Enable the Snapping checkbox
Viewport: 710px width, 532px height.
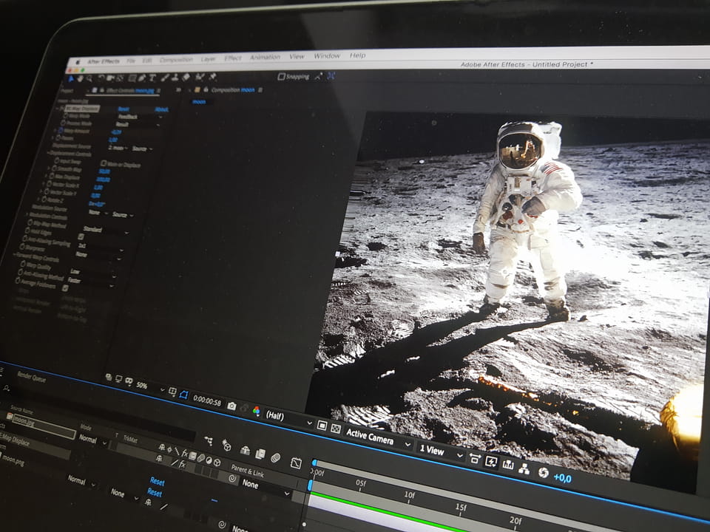point(282,76)
